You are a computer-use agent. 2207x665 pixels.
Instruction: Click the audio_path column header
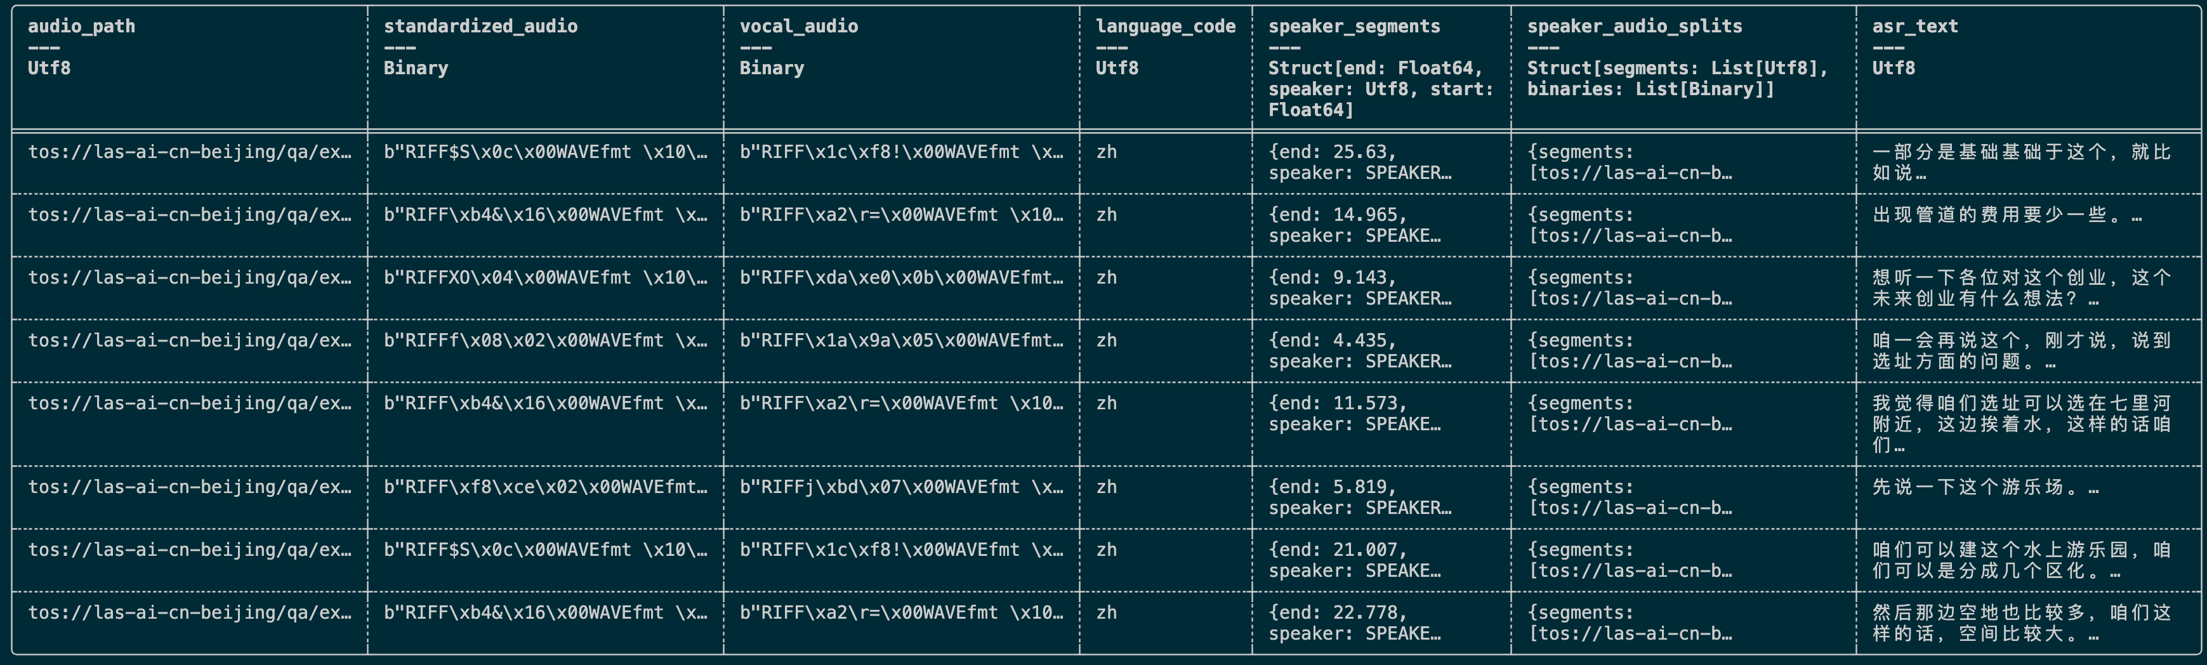point(81,27)
